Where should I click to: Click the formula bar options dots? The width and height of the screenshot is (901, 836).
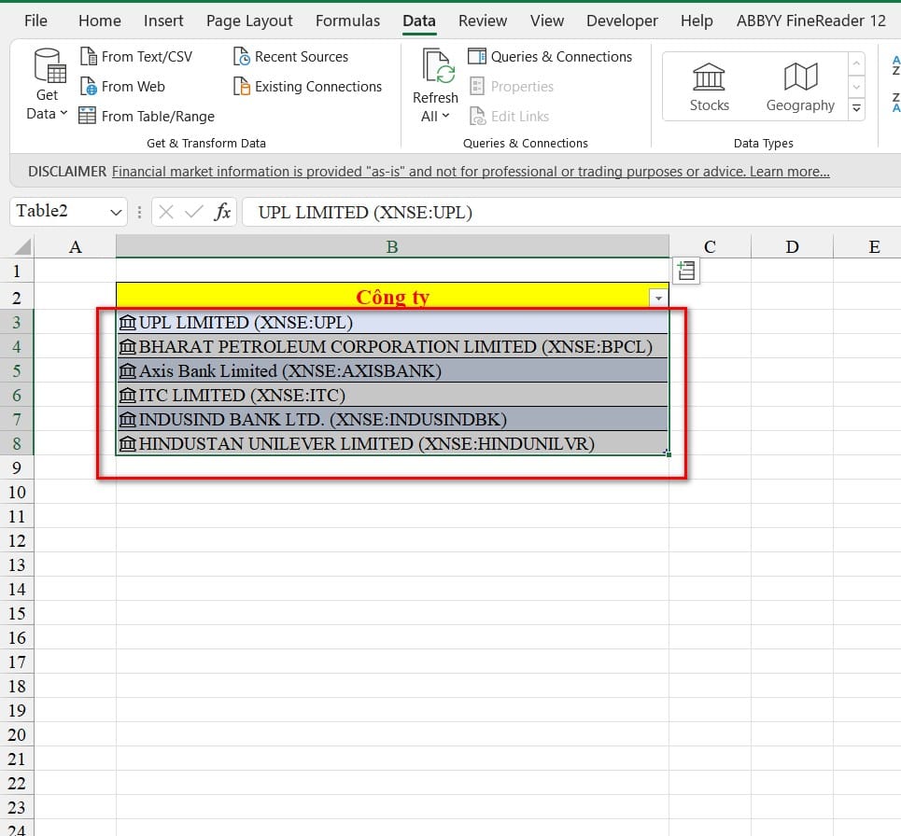(139, 213)
